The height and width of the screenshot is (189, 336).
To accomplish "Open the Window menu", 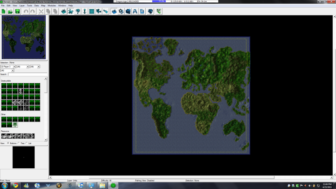I will pos(62,6).
